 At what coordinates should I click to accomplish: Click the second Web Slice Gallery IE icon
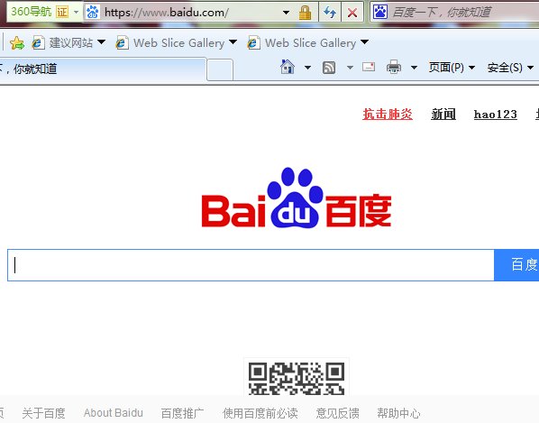tap(253, 43)
